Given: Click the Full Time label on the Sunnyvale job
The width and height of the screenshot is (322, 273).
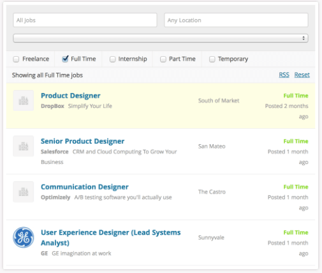Looking at the screenshot, I should click(296, 232).
